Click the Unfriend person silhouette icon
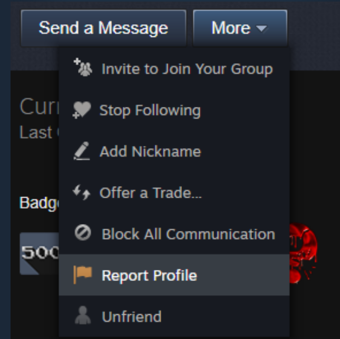 83,315
